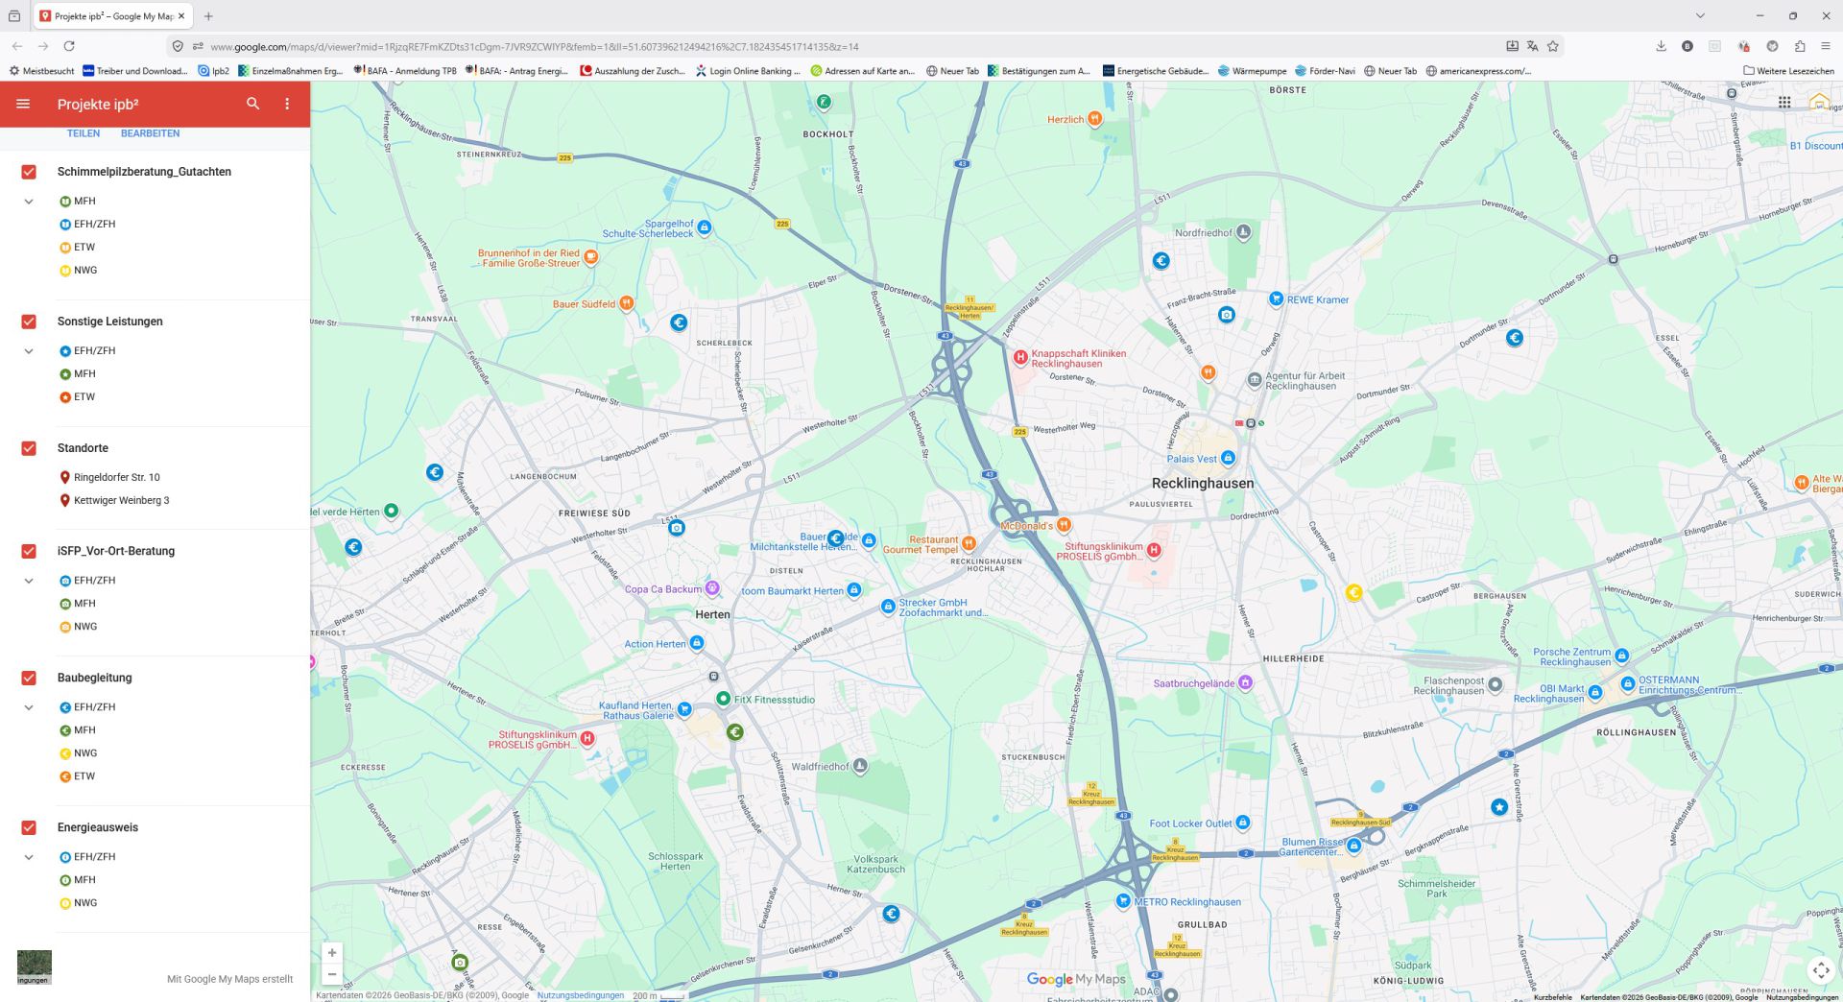Viewport: 1843px width, 1002px height.
Task: Click REWE Kramer shopping marker
Action: pos(1276,298)
